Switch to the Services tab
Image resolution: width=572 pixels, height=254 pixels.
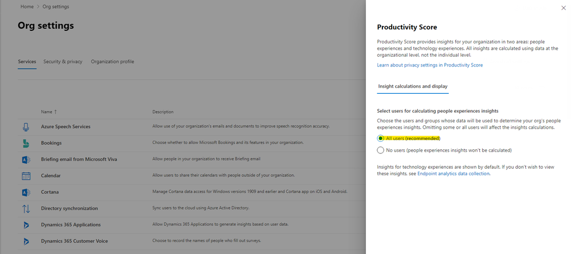click(x=27, y=62)
